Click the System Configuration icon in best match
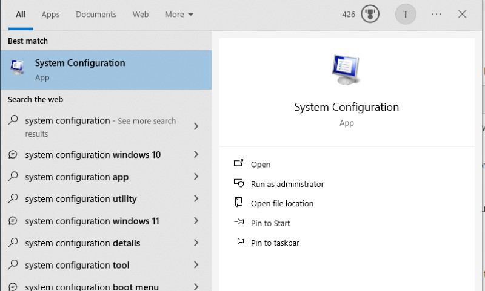This screenshot has width=485, height=291. click(x=18, y=68)
